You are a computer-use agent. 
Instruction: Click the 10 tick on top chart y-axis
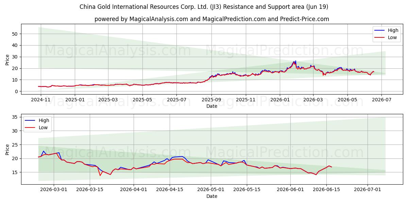click(15, 80)
